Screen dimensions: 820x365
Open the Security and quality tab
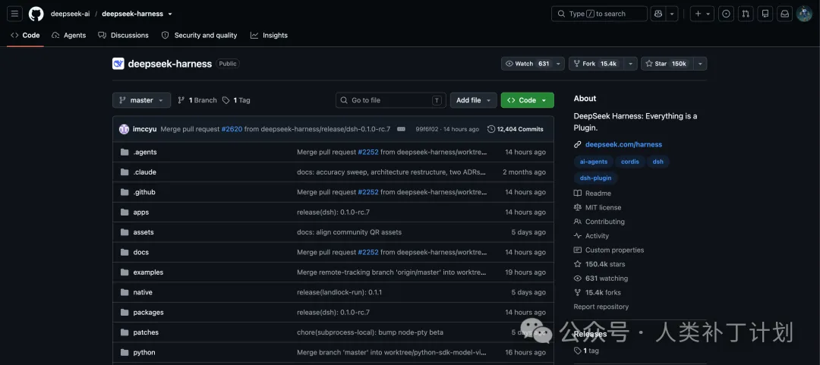pos(199,36)
